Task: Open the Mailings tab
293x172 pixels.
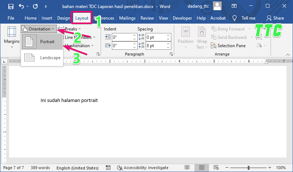Action: [x=127, y=18]
